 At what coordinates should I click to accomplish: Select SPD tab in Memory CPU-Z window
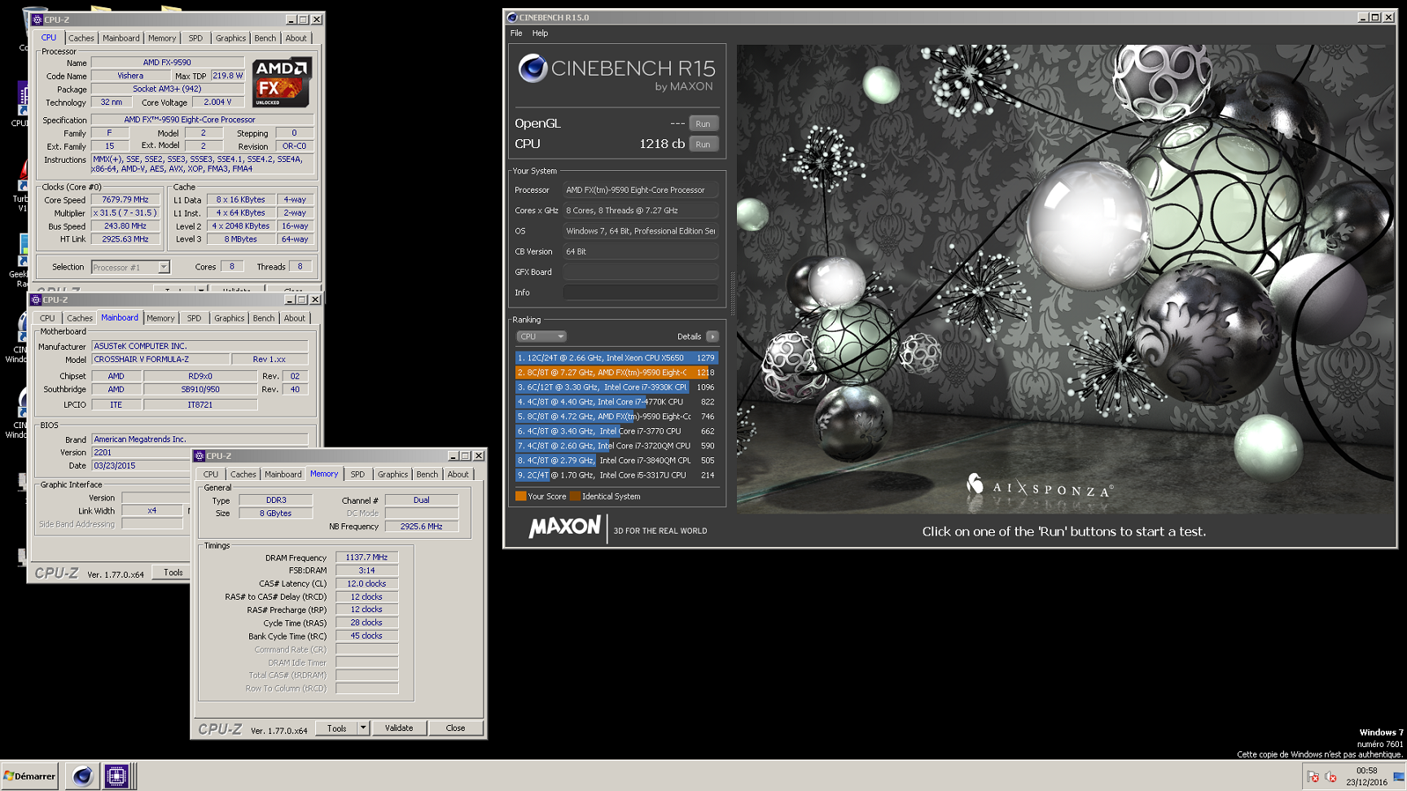click(x=357, y=474)
